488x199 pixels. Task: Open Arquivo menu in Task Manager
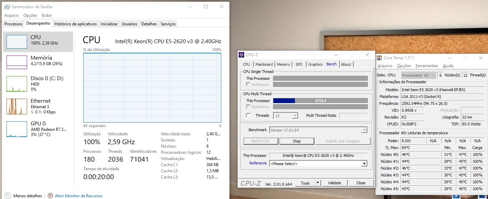point(11,15)
